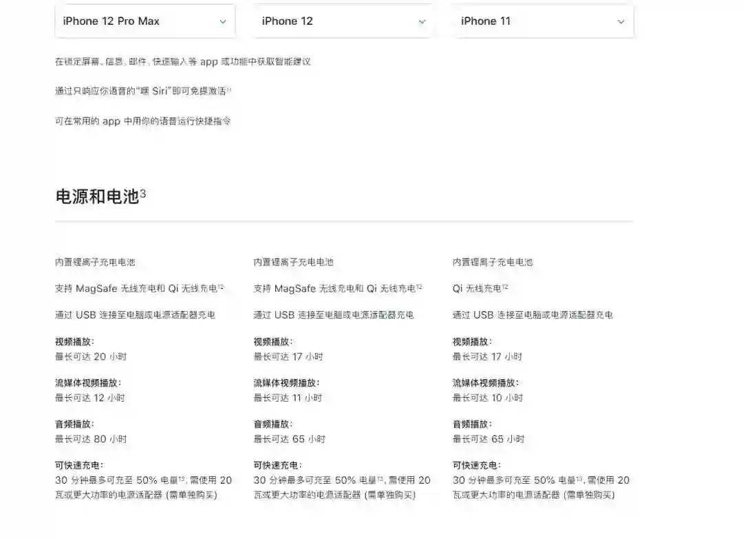Click 最长可达 17 小时 in iPhone 11 column

pos(487,356)
